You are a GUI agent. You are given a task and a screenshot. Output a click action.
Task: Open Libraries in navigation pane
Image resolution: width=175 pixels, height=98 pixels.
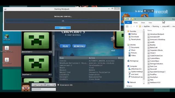click(x=131, y=45)
